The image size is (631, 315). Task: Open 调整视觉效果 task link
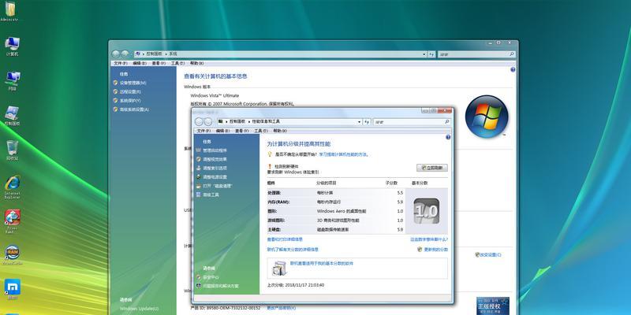pyautogui.click(x=215, y=159)
